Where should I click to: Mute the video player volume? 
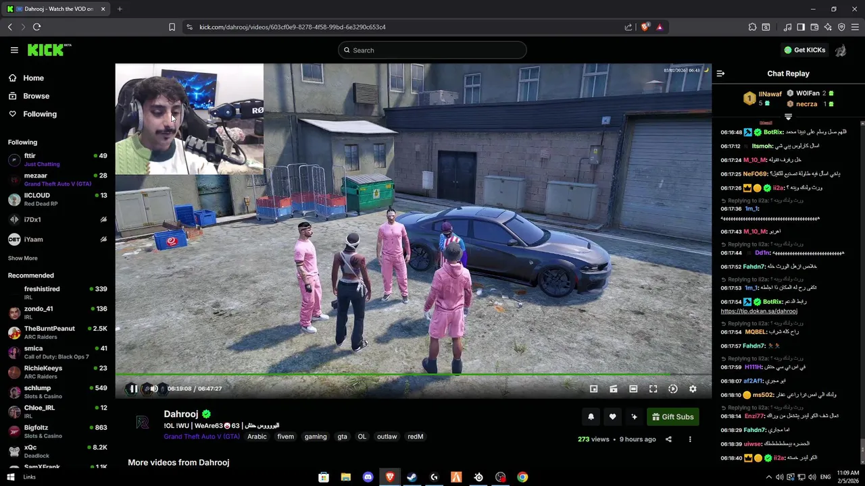(153, 389)
